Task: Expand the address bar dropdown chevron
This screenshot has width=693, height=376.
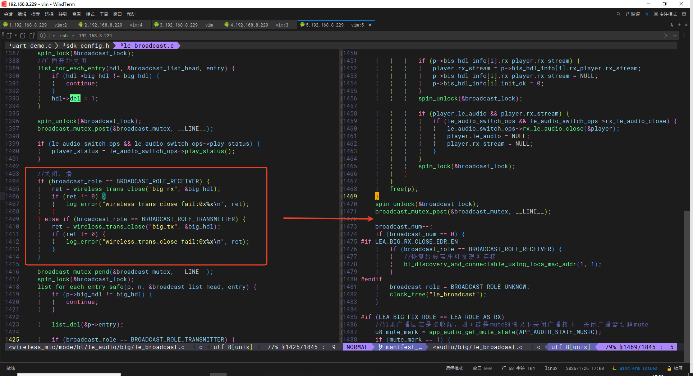Action: (x=675, y=36)
